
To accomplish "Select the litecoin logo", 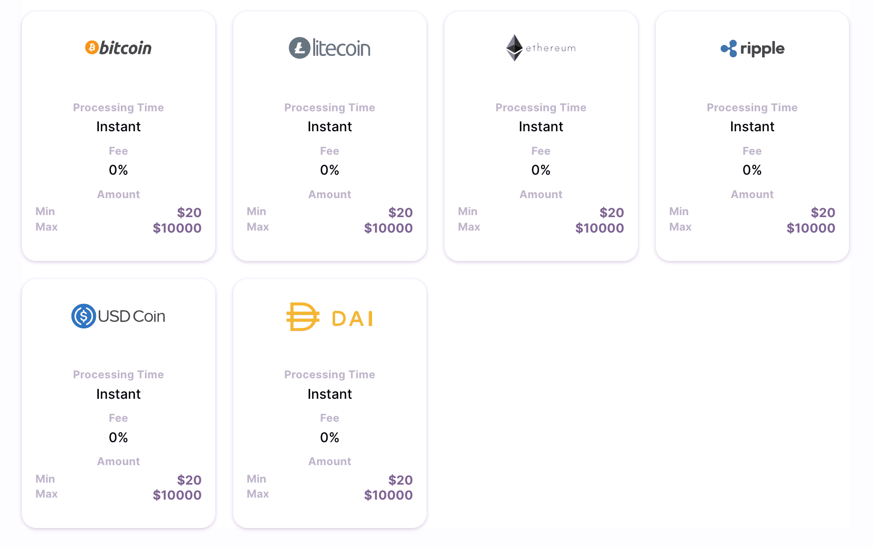I will point(330,48).
